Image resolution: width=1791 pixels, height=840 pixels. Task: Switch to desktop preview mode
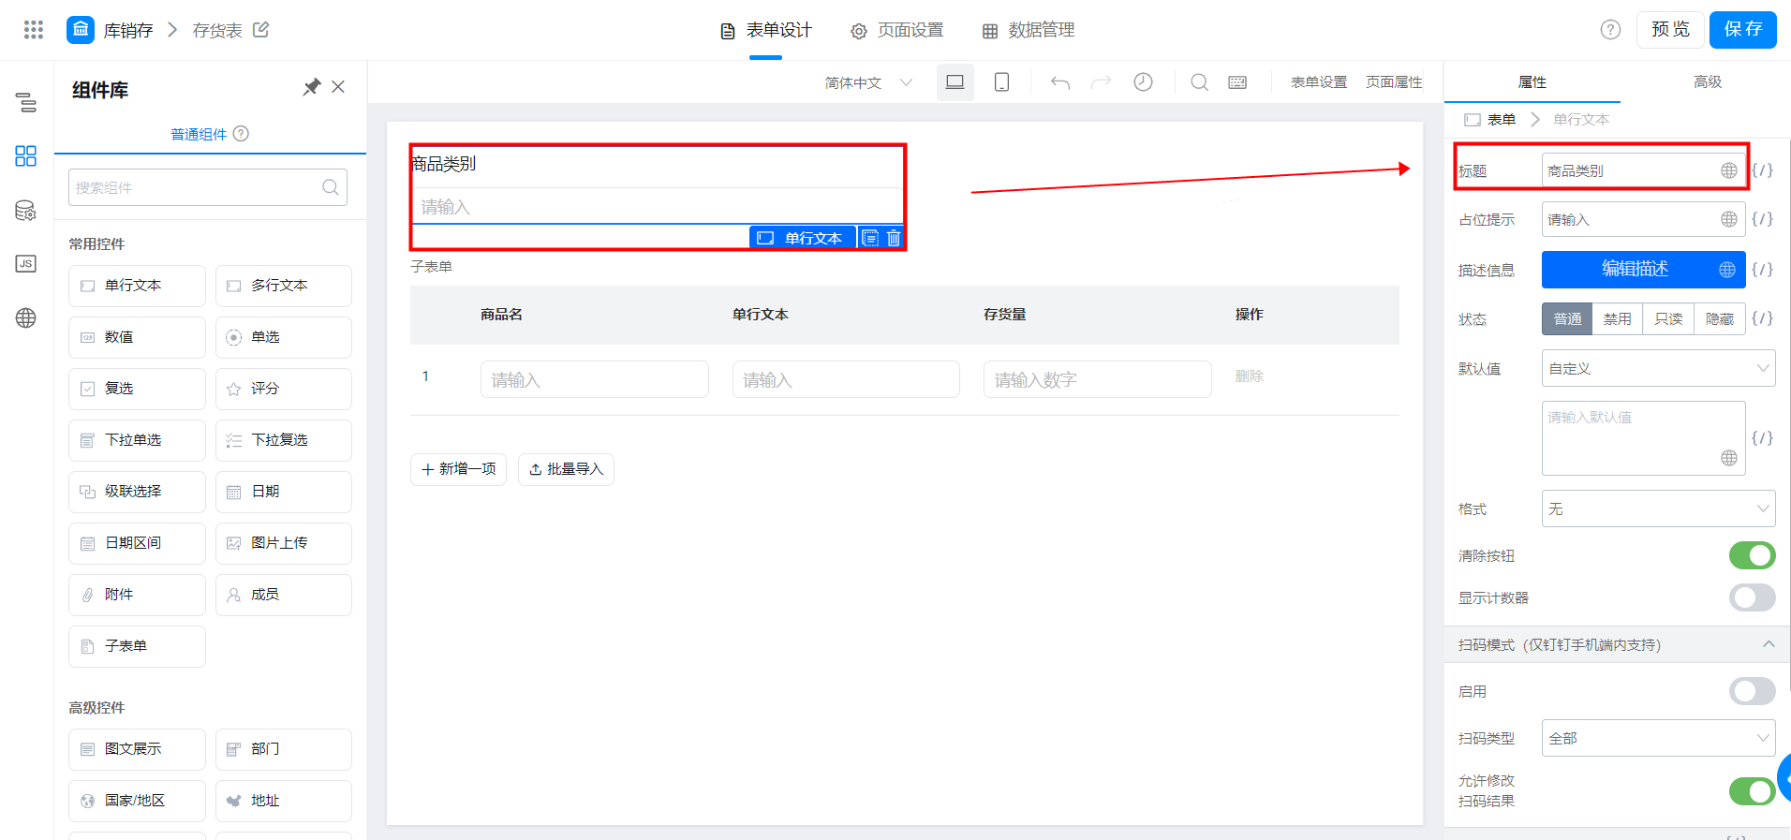(x=955, y=82)
